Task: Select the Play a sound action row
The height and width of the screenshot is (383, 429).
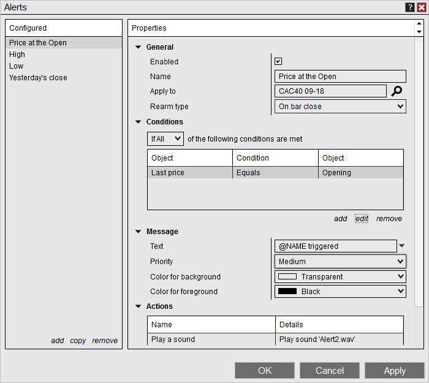Action: click(275, 339)
